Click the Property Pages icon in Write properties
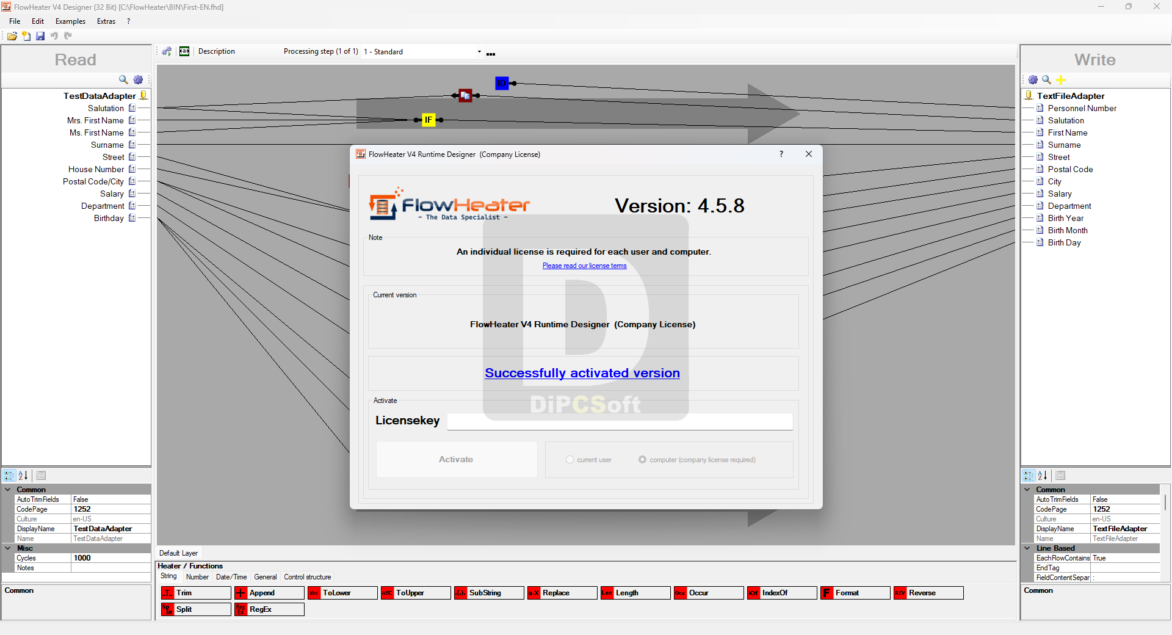This screenshot has height=635, width=1172. coord(1060,475)
